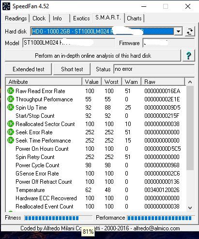Select the Temperature attribute row

(96, 190)
